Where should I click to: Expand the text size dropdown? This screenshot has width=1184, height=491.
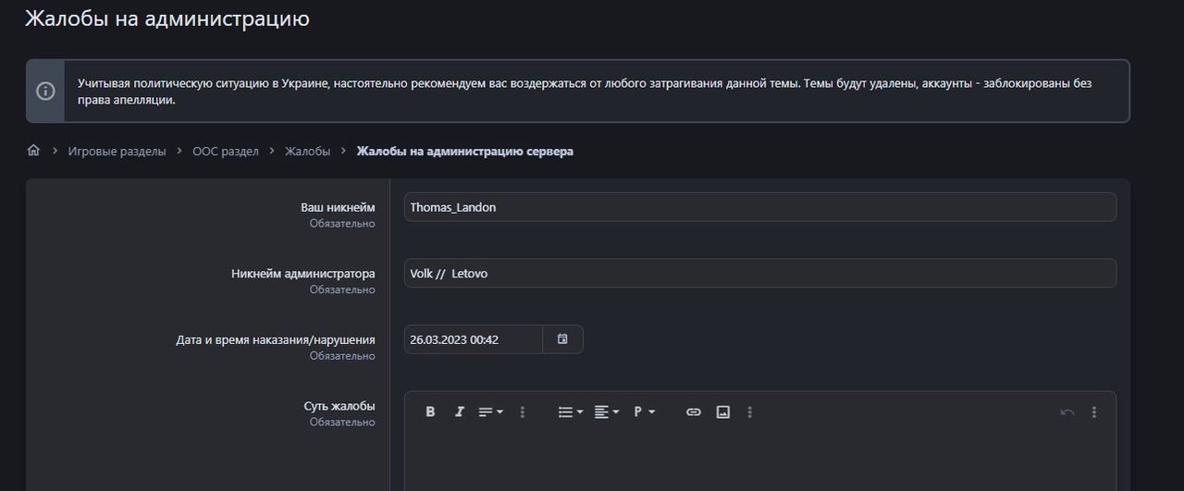(490, 412)
